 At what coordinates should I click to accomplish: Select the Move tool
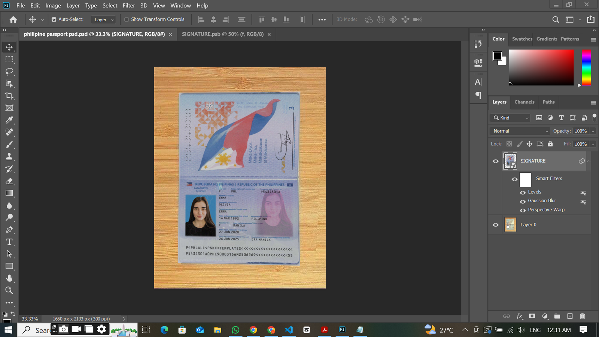(x=9, y=47)
